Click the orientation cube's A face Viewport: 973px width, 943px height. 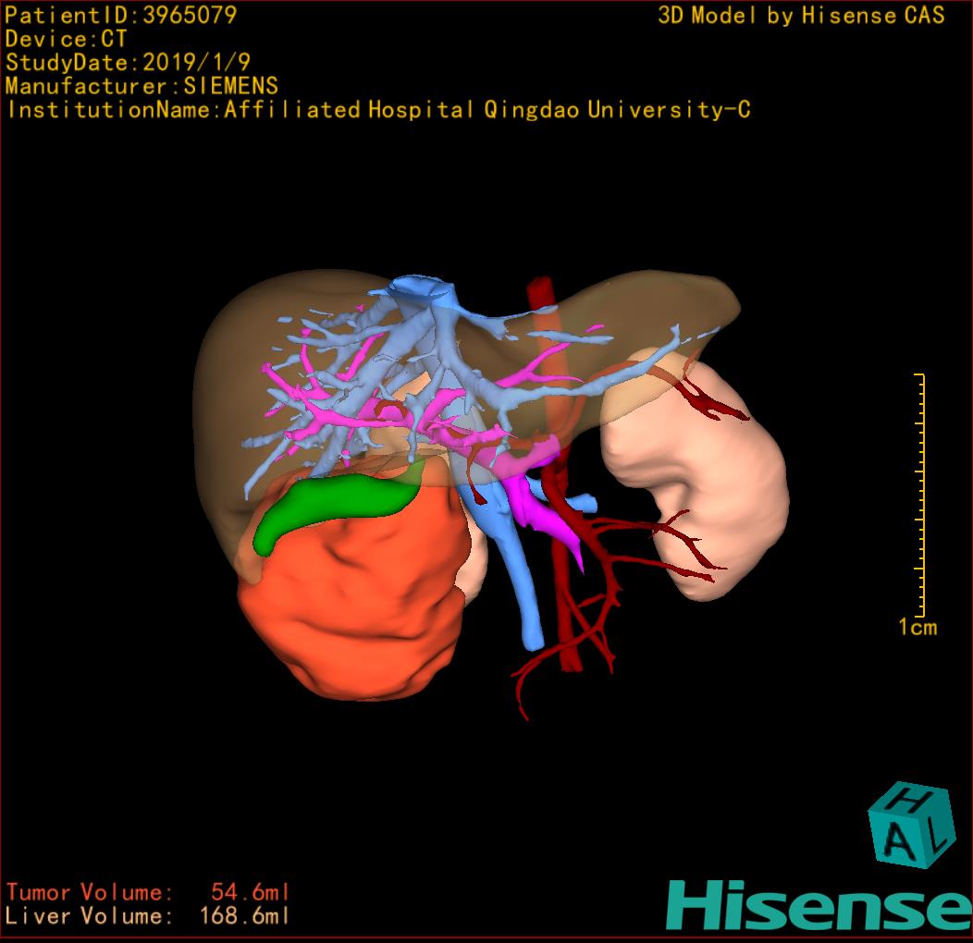pyautogui.click(x=900, y=842)
